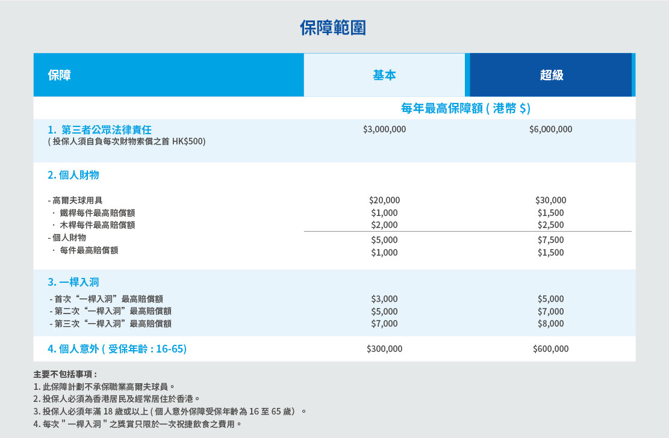The width and height of the screenshot is (669, 438).
Task: Click 超級 $5,000 in the 首次 row
Action: 551,299
